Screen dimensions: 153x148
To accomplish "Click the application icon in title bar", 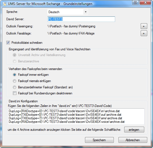I will [x=4, y=4].
